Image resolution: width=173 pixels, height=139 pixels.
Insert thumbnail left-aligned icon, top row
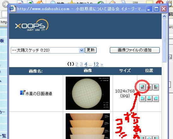click(x=142, y=87)
